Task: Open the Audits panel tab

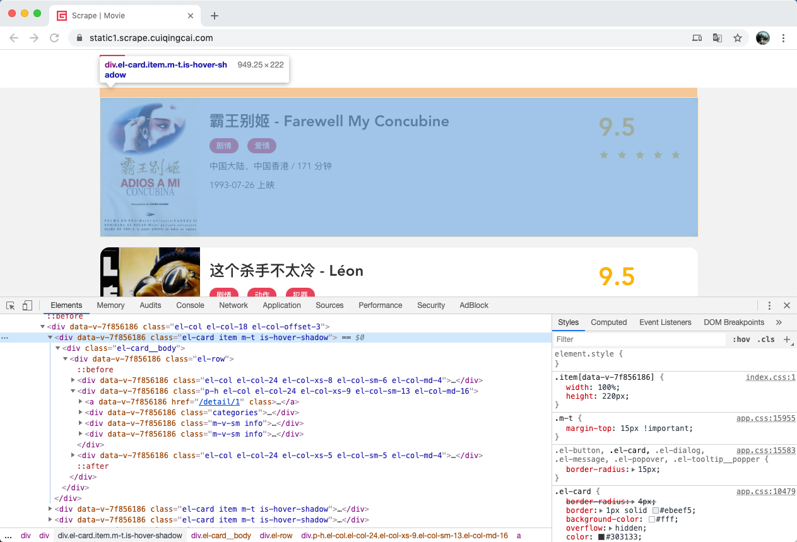Action: 150,305
